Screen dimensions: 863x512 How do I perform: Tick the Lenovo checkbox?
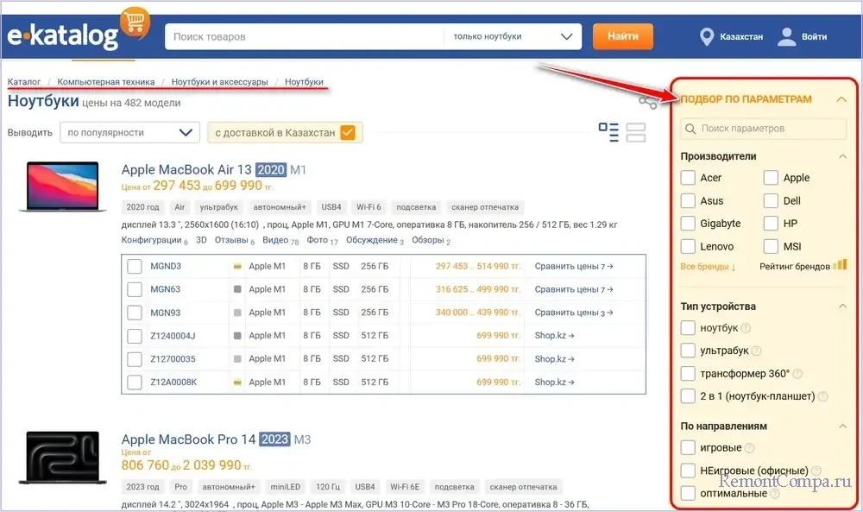pyautogui.click(x=688, y=247)
